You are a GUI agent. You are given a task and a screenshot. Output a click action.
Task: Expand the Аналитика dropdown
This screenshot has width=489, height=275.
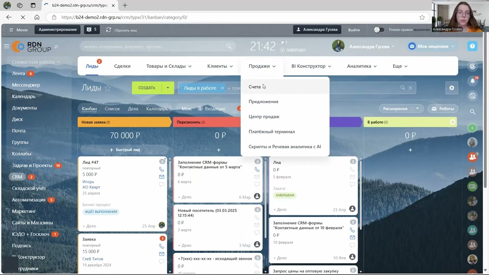pos(362,66)
